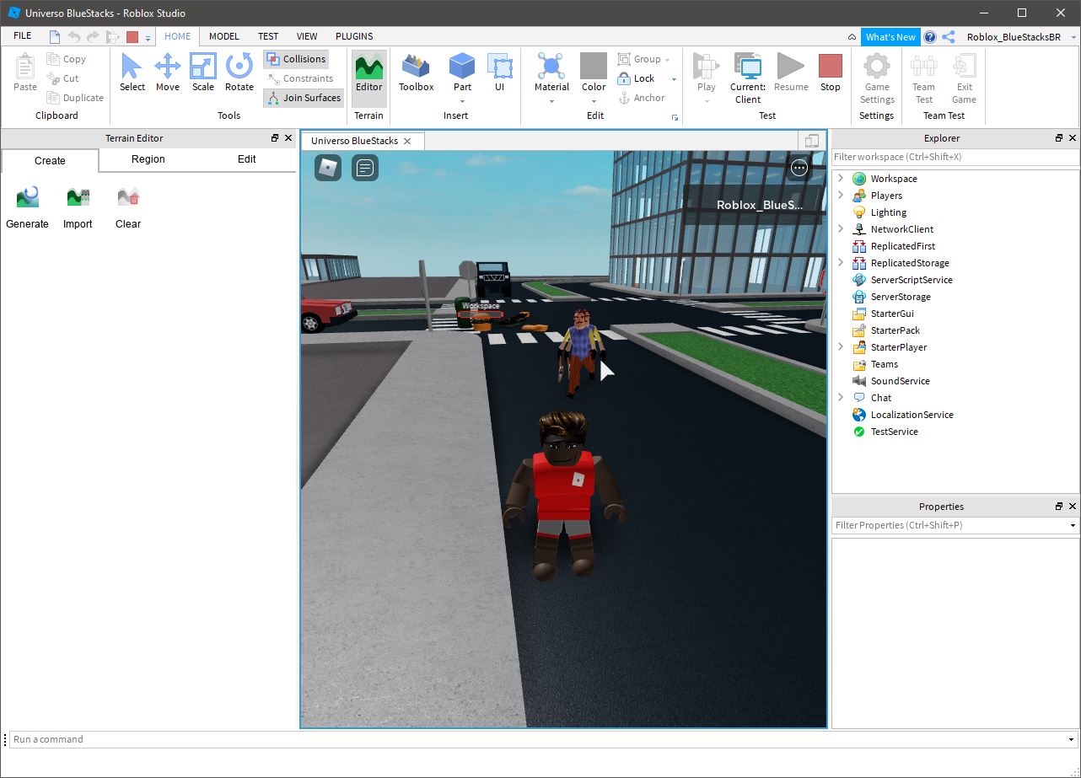Insert a Part
The image size is (1081, 778).
tap(462, 72)
